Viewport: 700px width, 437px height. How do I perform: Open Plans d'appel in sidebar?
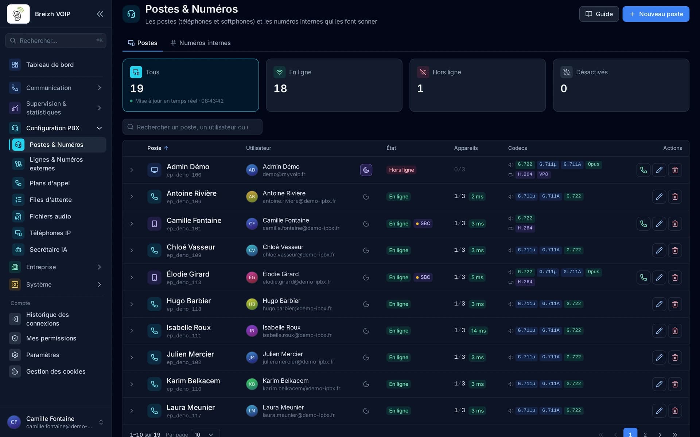[x=57, y=183]
